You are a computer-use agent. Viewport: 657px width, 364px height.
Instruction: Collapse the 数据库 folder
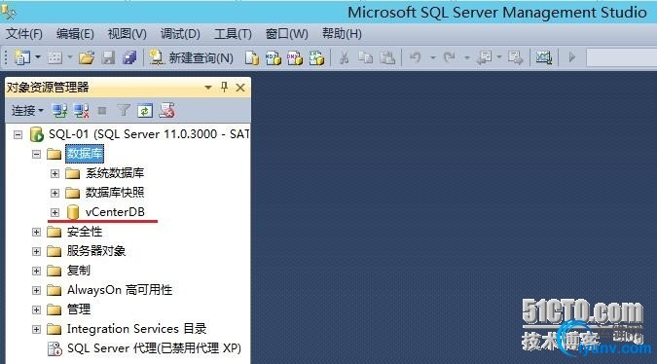click(x=36, y=154)
